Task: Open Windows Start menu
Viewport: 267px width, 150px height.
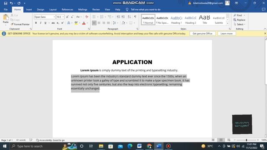Action: 5,146
